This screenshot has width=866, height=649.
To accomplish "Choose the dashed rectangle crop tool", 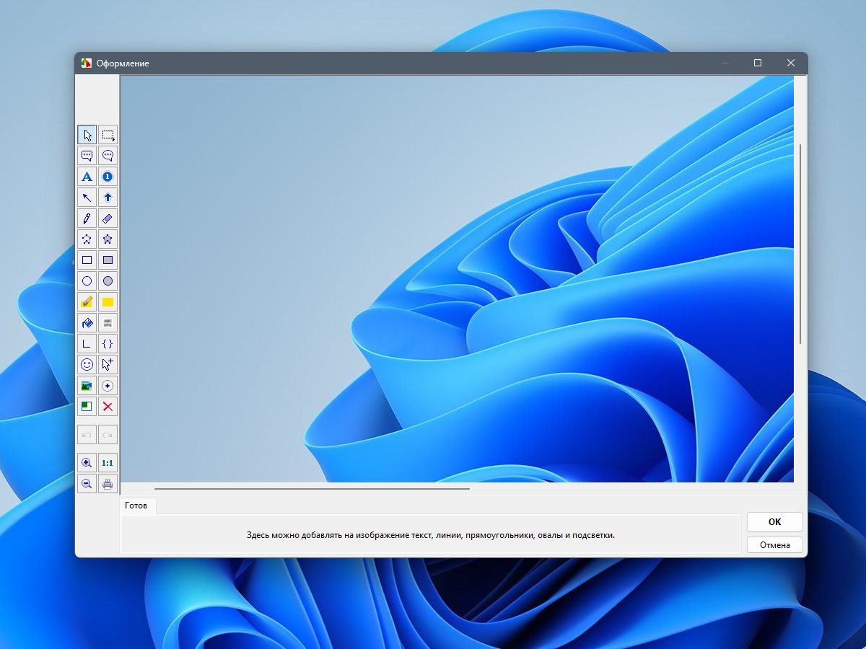I will (x=108, y=135).
